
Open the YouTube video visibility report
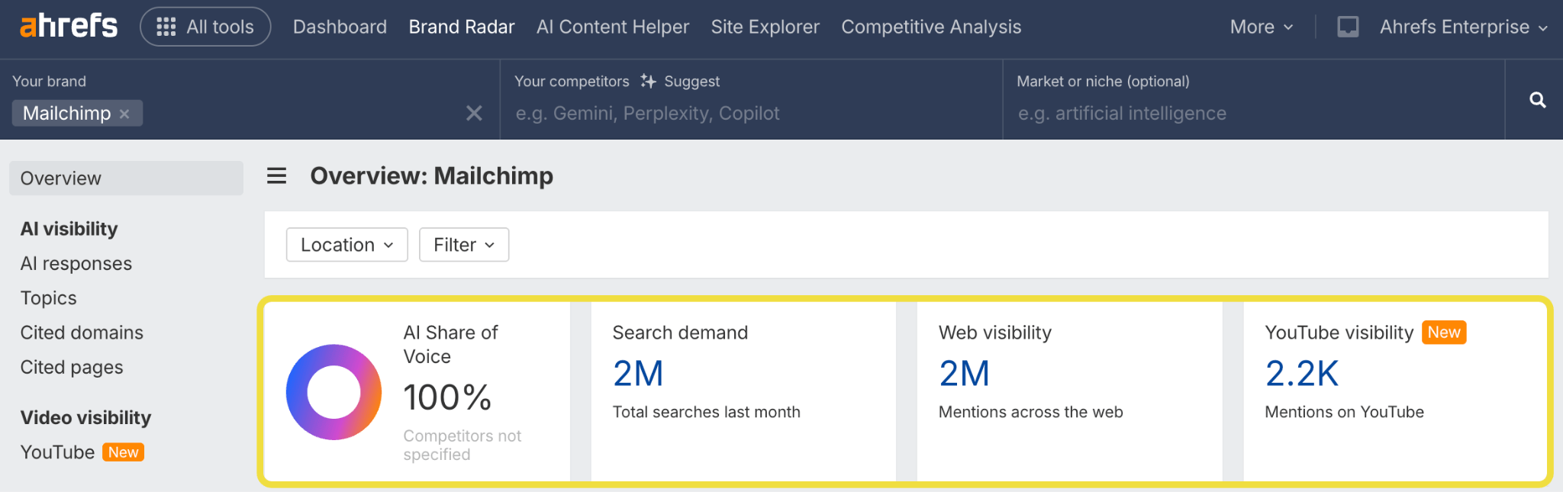[x=58, y=452]
